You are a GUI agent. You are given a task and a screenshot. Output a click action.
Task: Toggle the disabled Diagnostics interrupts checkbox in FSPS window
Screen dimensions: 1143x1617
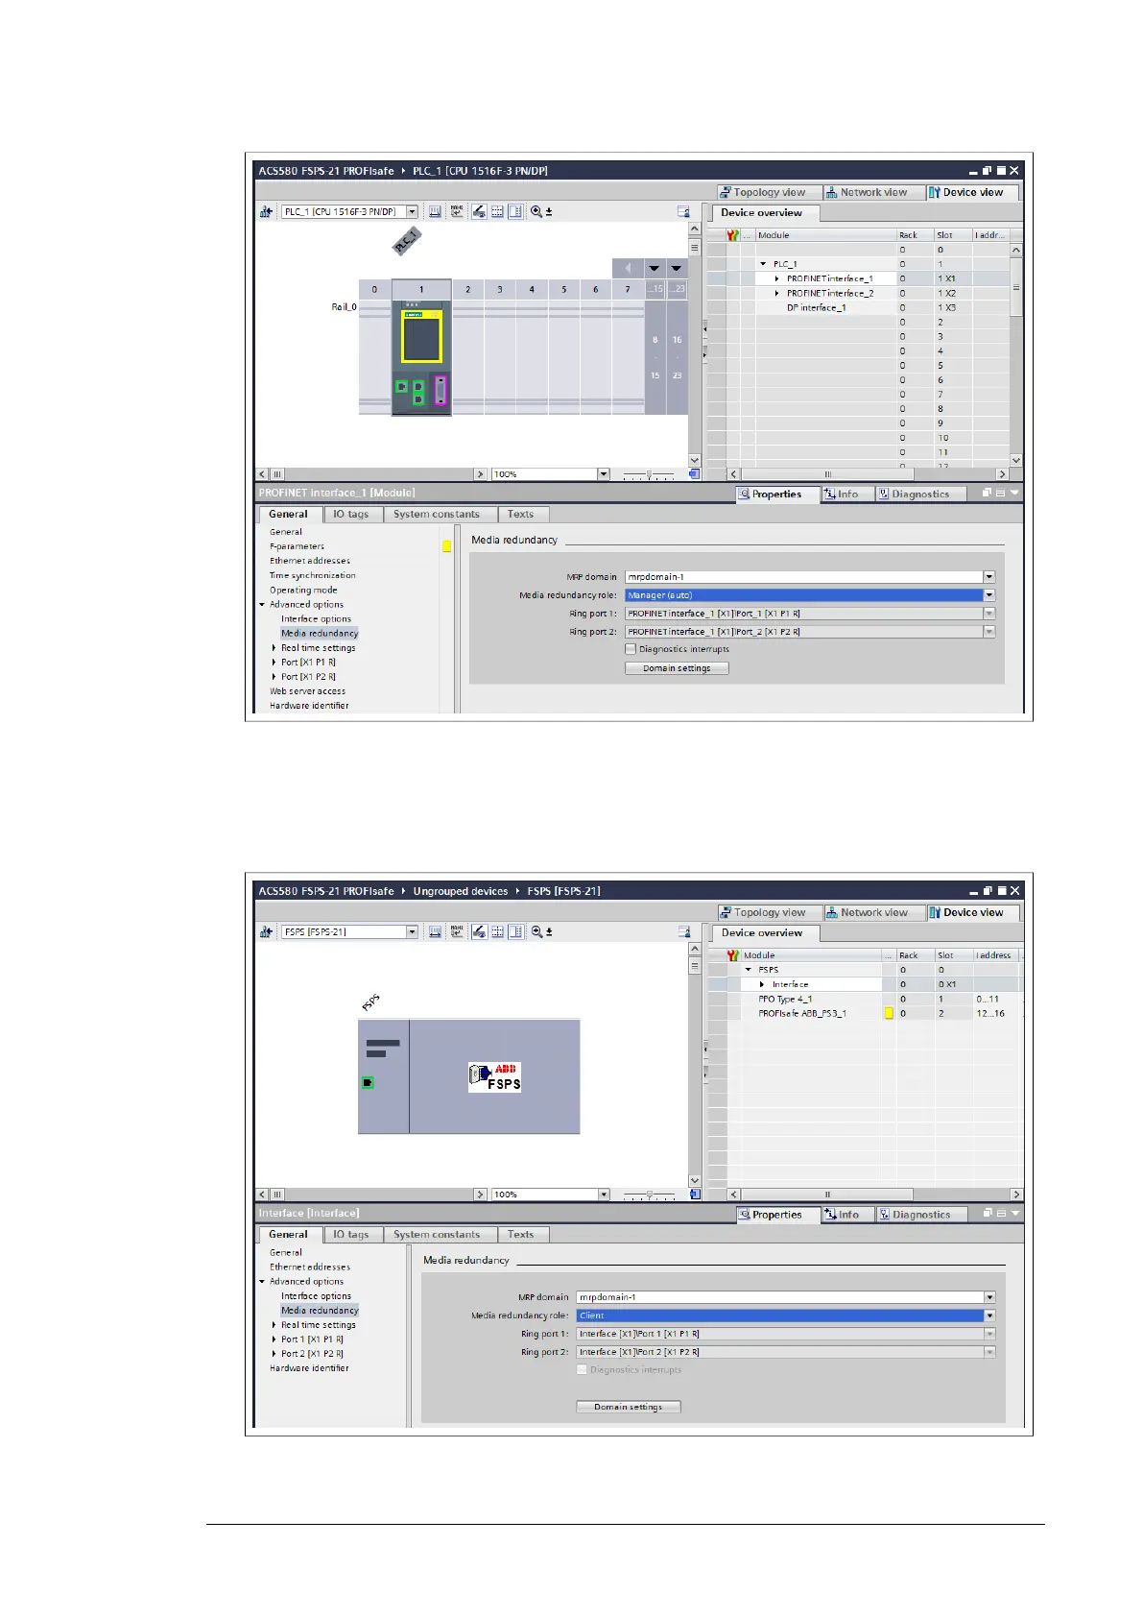point(582,1370)
